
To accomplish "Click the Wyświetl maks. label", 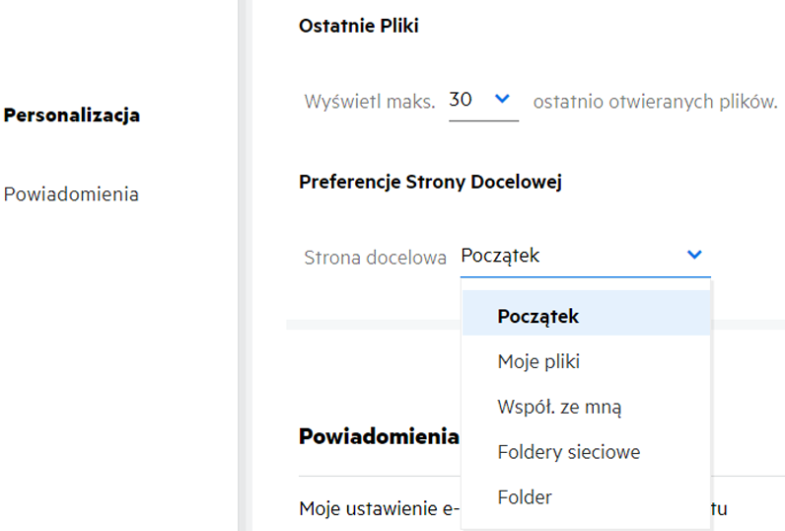I will pos(370,101).
